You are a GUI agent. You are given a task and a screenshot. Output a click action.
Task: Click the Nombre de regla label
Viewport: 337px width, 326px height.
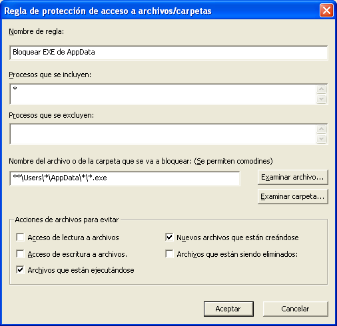coord(37,31)
